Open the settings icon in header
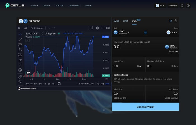This screenshot has width=196, height=125. coord(188,6)
